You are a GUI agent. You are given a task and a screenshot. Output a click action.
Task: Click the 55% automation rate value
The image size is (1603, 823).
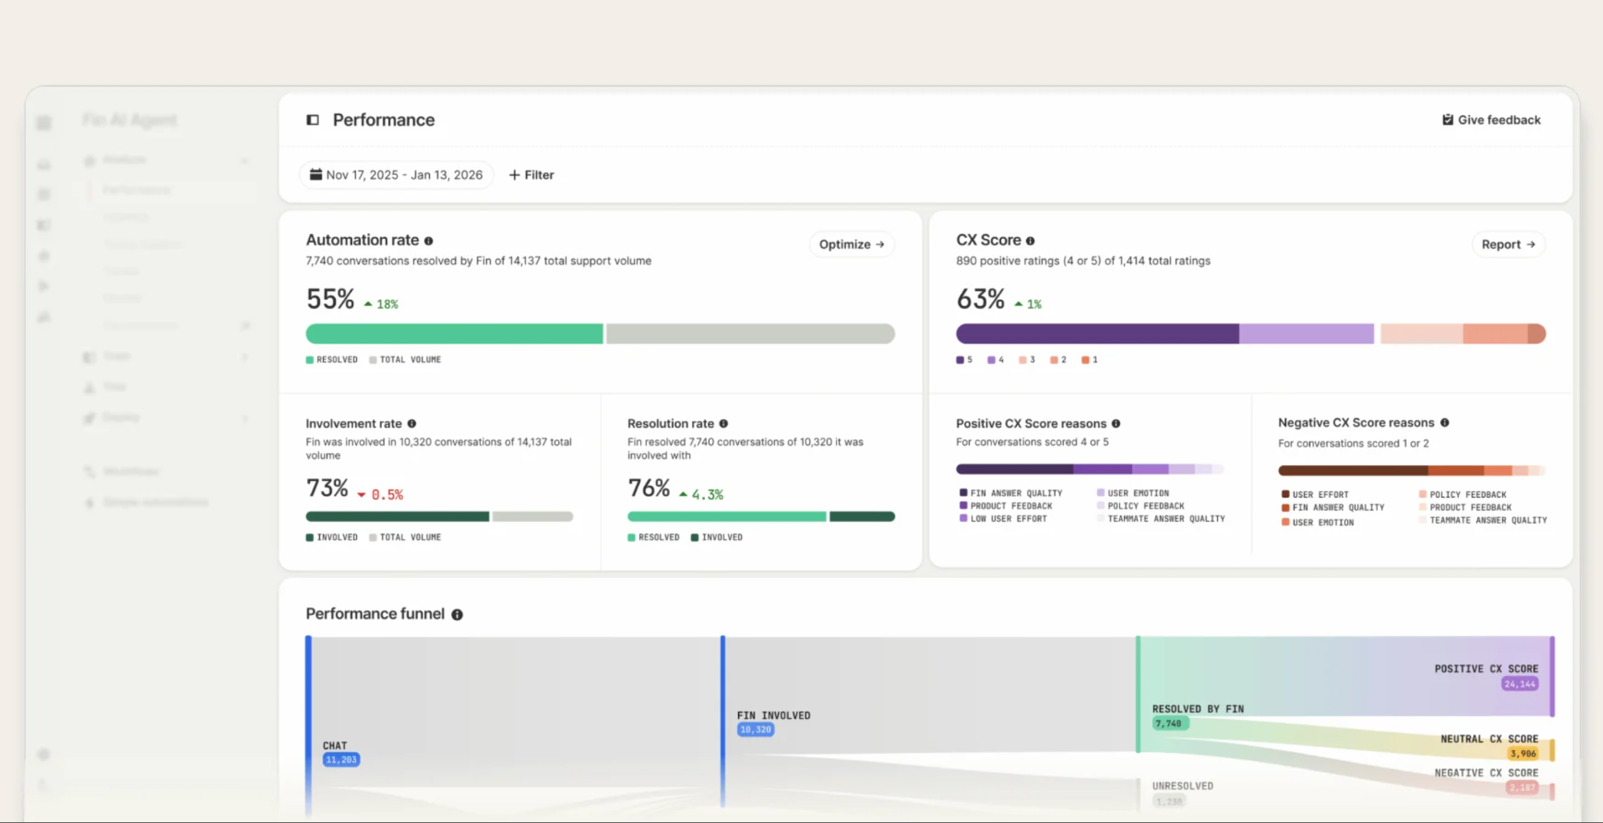pos(330,300)
